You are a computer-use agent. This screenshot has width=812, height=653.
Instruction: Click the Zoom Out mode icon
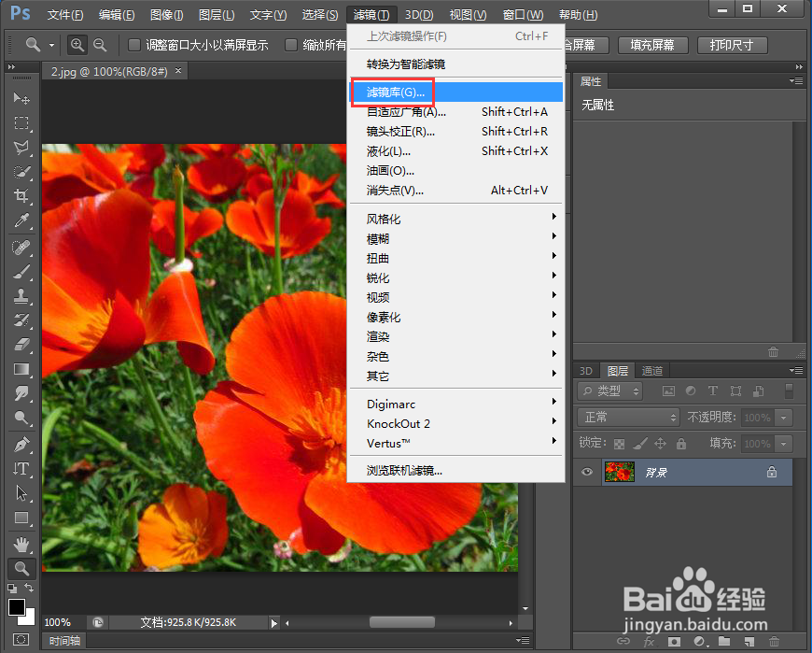(100, 45)
